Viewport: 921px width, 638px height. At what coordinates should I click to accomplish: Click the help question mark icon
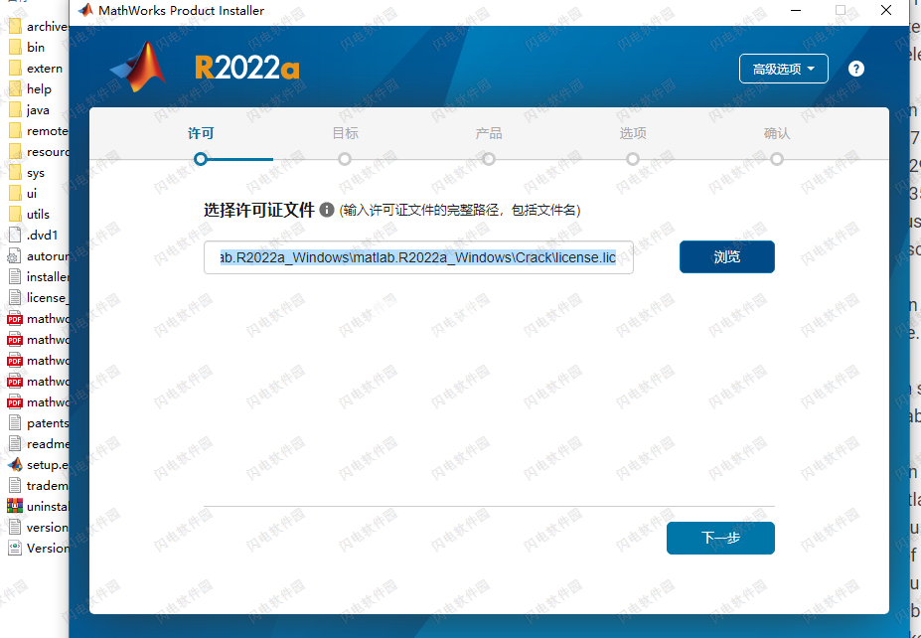point(855,69)
